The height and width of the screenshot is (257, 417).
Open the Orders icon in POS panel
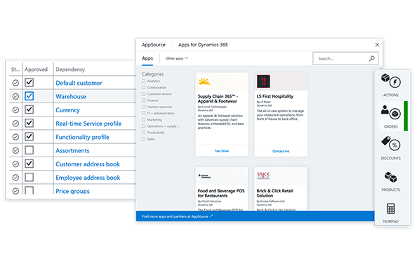click(390, 112)
